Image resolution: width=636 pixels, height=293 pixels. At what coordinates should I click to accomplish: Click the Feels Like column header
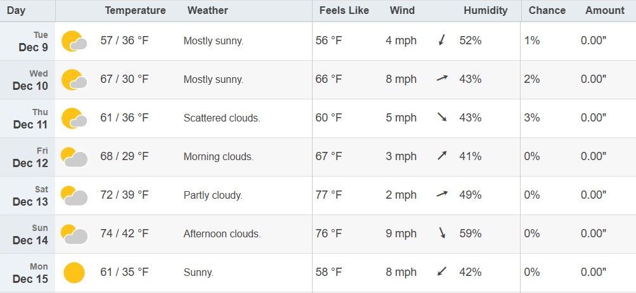342,10
